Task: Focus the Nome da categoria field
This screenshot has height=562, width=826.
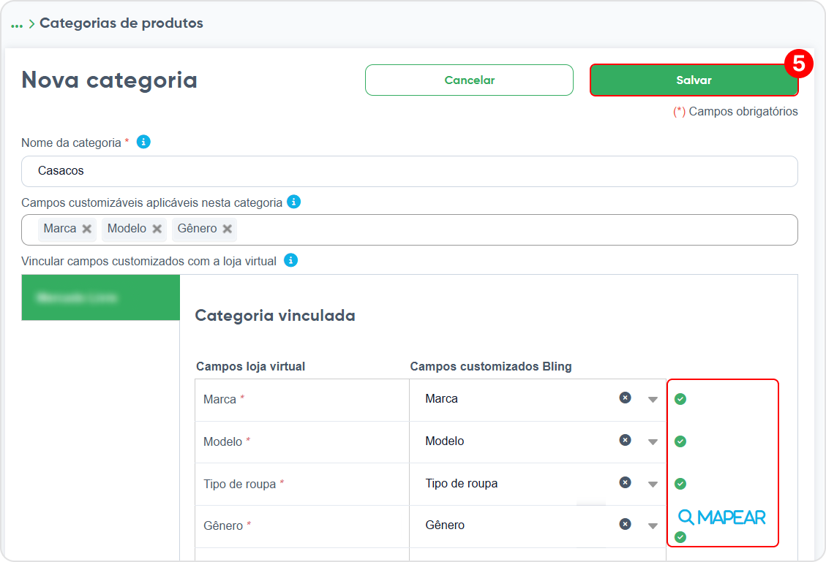Action: [x=409, y=171]
